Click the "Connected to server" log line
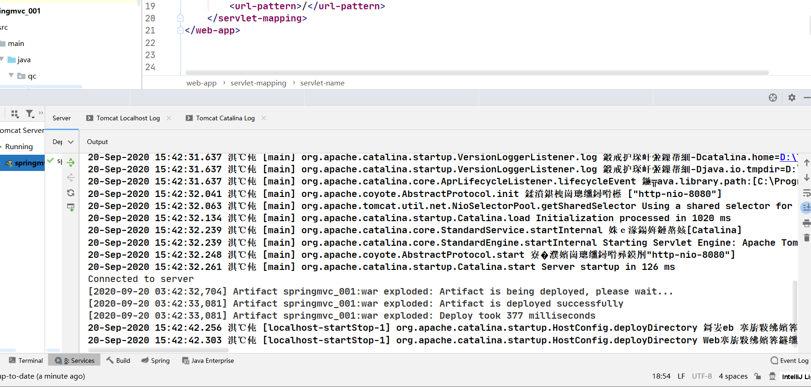The height and width of the screenshot is (387, 811). [141, 279]
